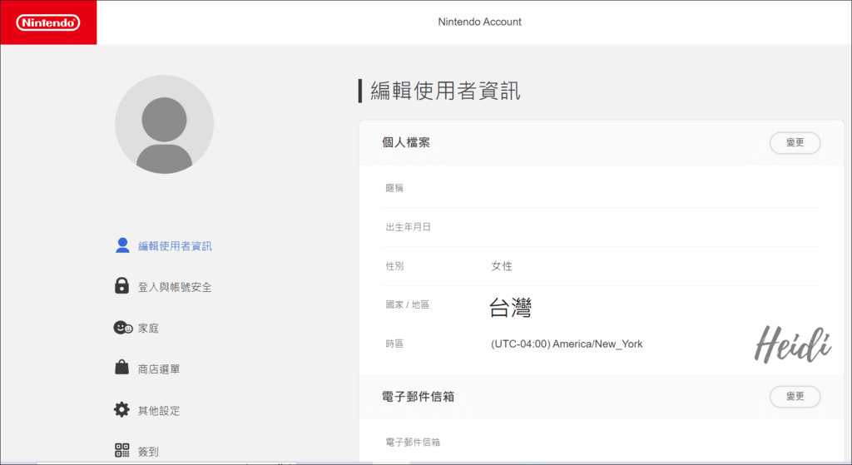Click the 國家 / 地區 field label
This screenshot has height=465, width=852.
point(408,304)
